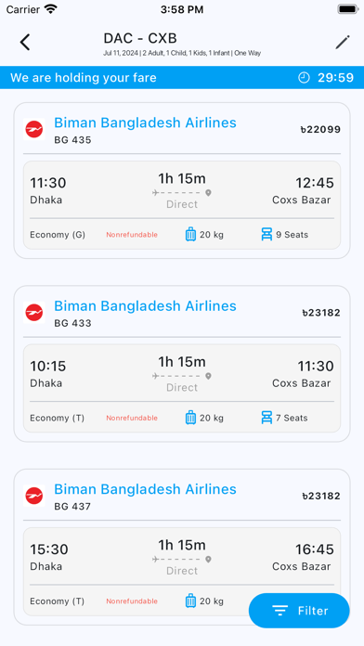The height and width of the screenshot is (646, 364).
Task: Tap luggage icon on BG 435 flight
Action: 190,235
